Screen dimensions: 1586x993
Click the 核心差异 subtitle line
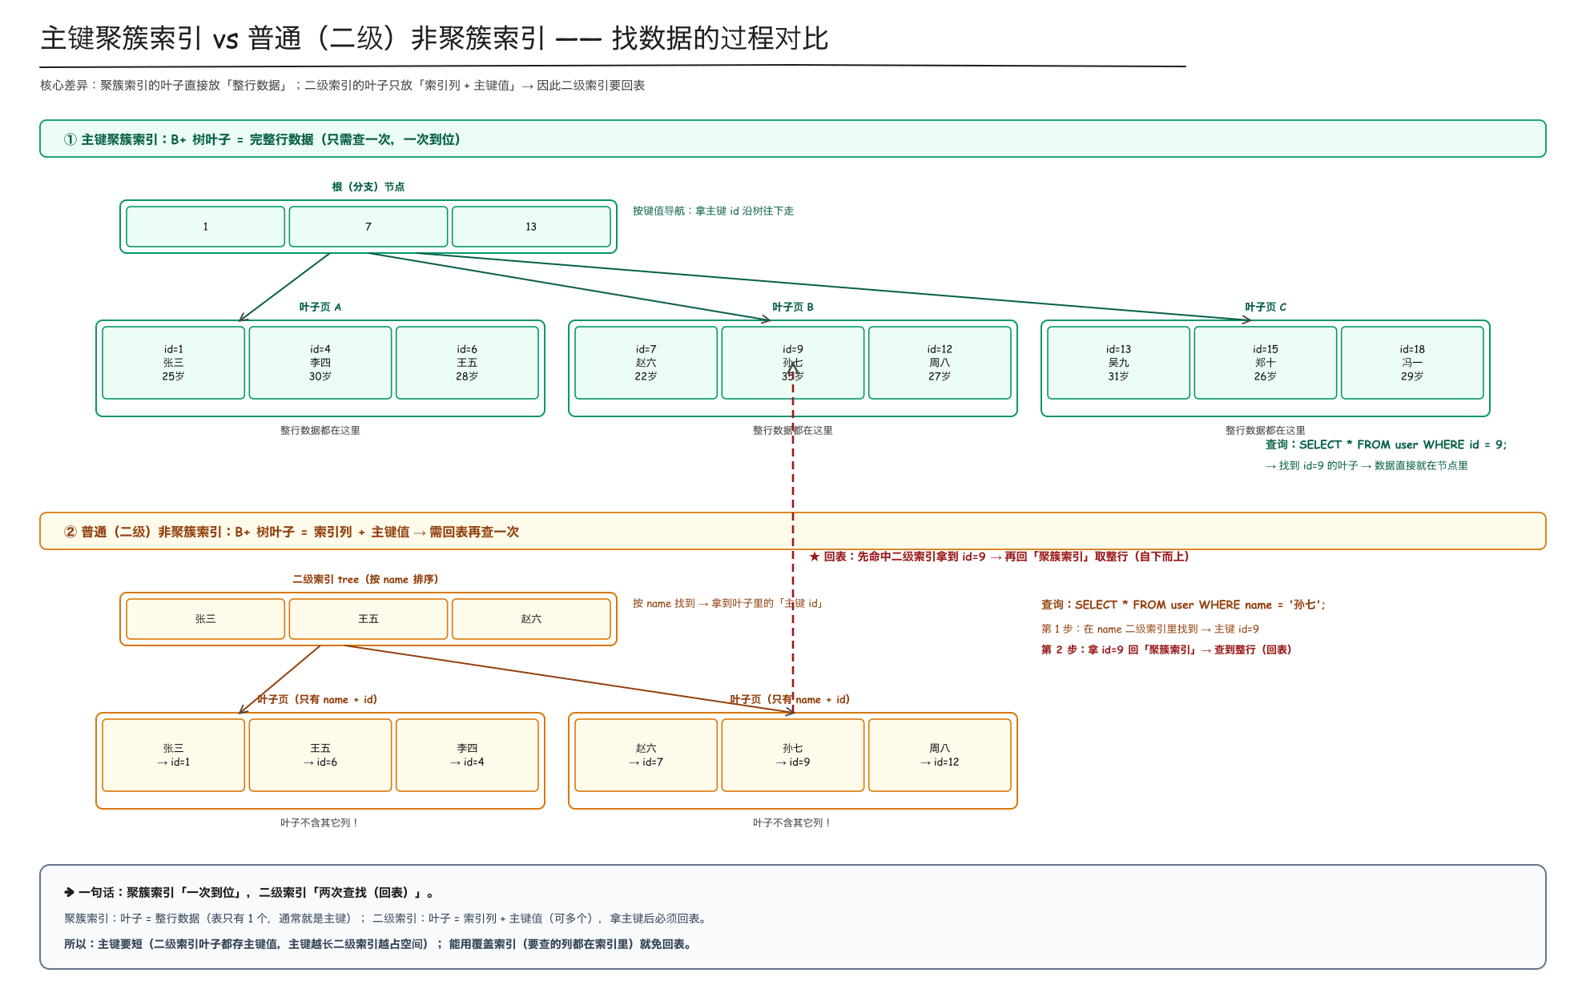tap(343, 85)
